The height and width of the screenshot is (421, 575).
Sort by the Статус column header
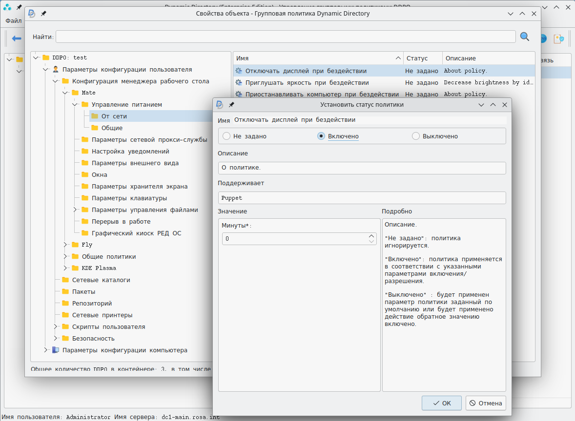pos(417,58)
